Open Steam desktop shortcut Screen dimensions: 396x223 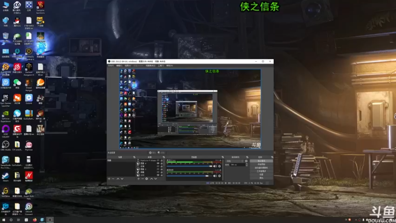click(x=5, y=176)
